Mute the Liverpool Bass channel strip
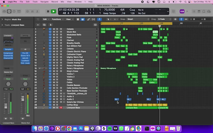Screen dimensions: 213x133 (x=6, y=119)
